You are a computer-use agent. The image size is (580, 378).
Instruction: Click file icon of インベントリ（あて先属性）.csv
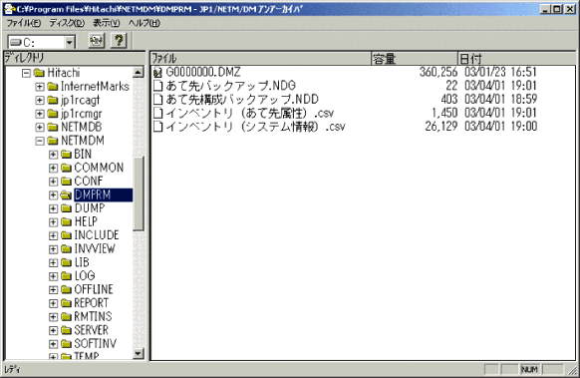(x=157, y=113)
